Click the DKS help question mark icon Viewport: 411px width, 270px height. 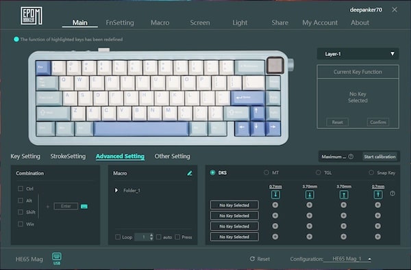pos(393,193)
